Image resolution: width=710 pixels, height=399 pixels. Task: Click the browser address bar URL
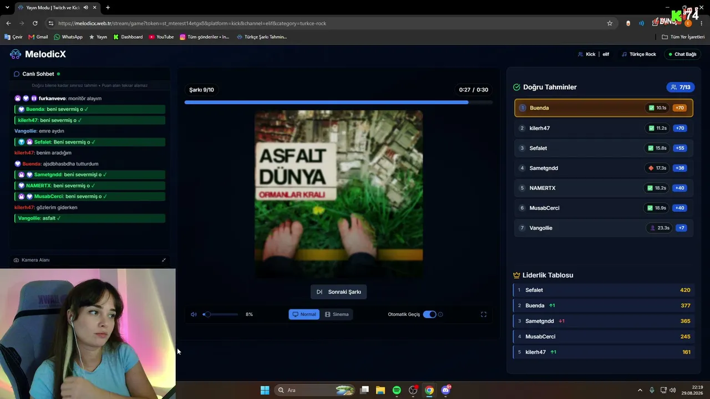pos(192,23)
